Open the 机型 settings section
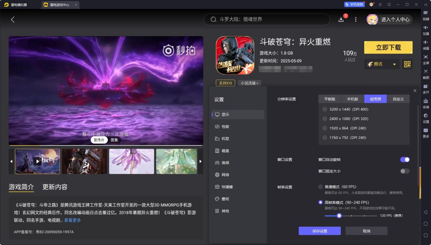The image size is (431, 245). click(238, 138)
